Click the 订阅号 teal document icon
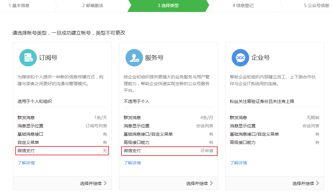 [x=28, y=58]
